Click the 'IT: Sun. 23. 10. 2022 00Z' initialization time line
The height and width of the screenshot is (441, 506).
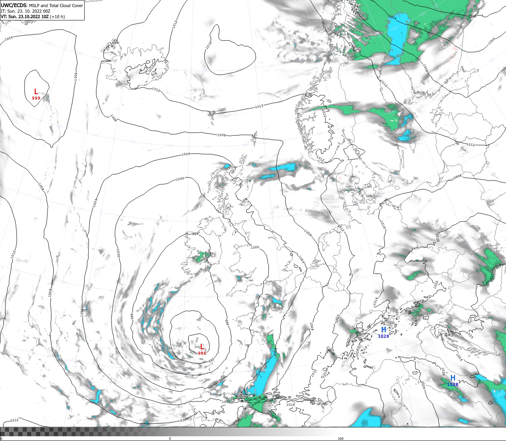(x=26, y=11)
